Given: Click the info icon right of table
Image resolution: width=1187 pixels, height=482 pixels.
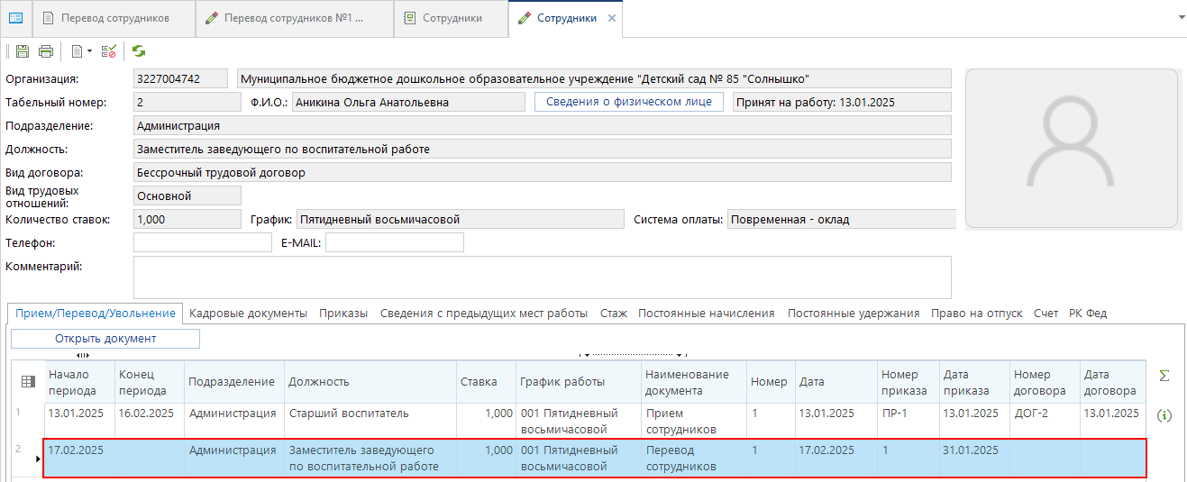Looking at the screenshot, I should (x=1164, y=415).
